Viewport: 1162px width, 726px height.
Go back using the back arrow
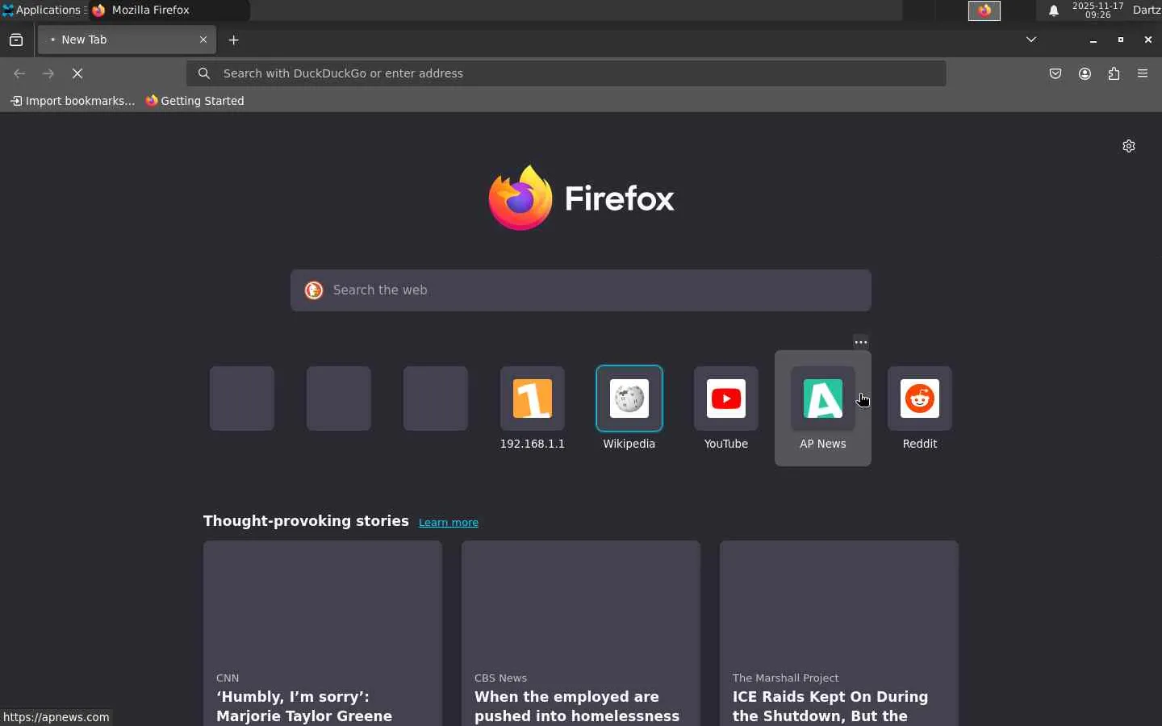[19, 73]
